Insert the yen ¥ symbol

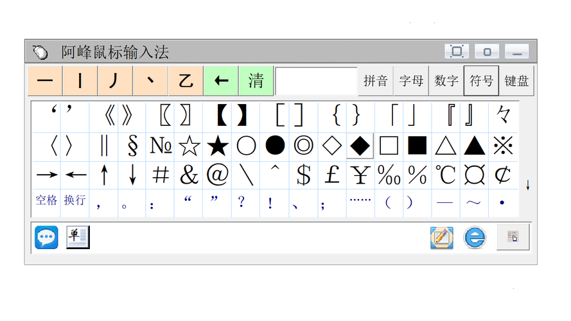click(x=360, y=175)
